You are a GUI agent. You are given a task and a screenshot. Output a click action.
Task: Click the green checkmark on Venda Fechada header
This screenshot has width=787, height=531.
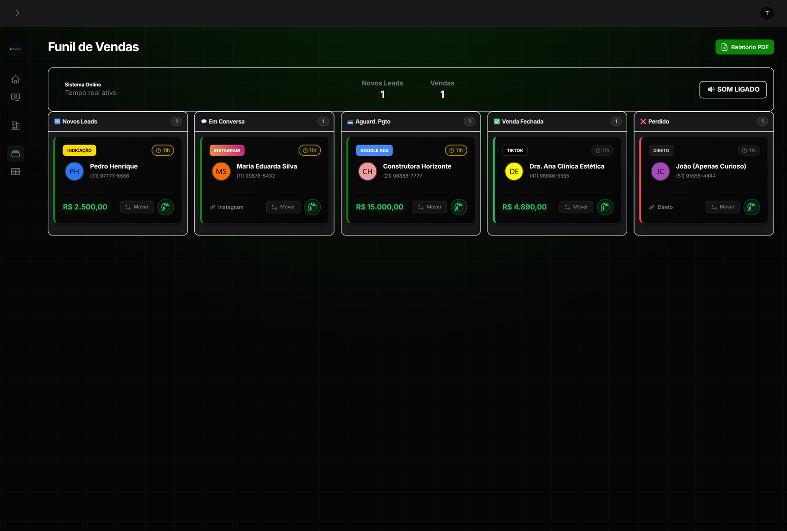pyautogui.click(x=497, y=121)
